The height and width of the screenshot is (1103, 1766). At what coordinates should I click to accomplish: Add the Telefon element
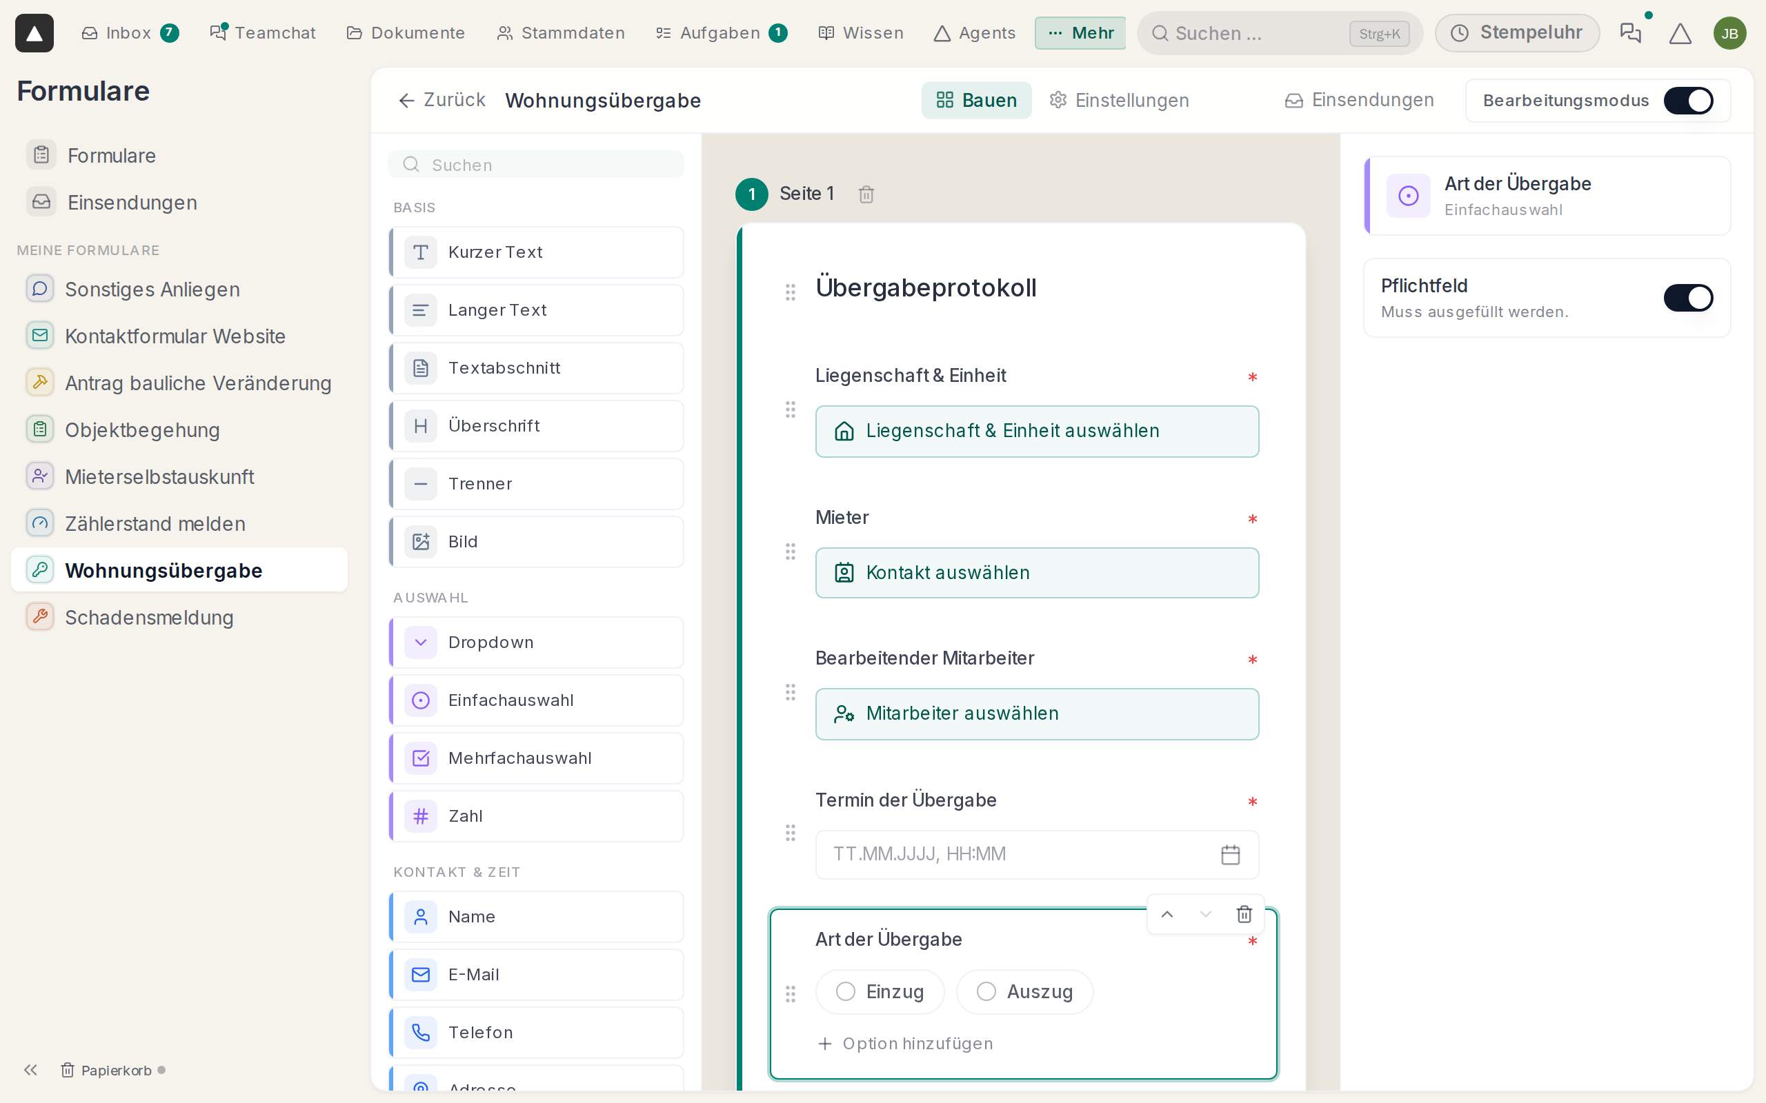(537, 1032)
